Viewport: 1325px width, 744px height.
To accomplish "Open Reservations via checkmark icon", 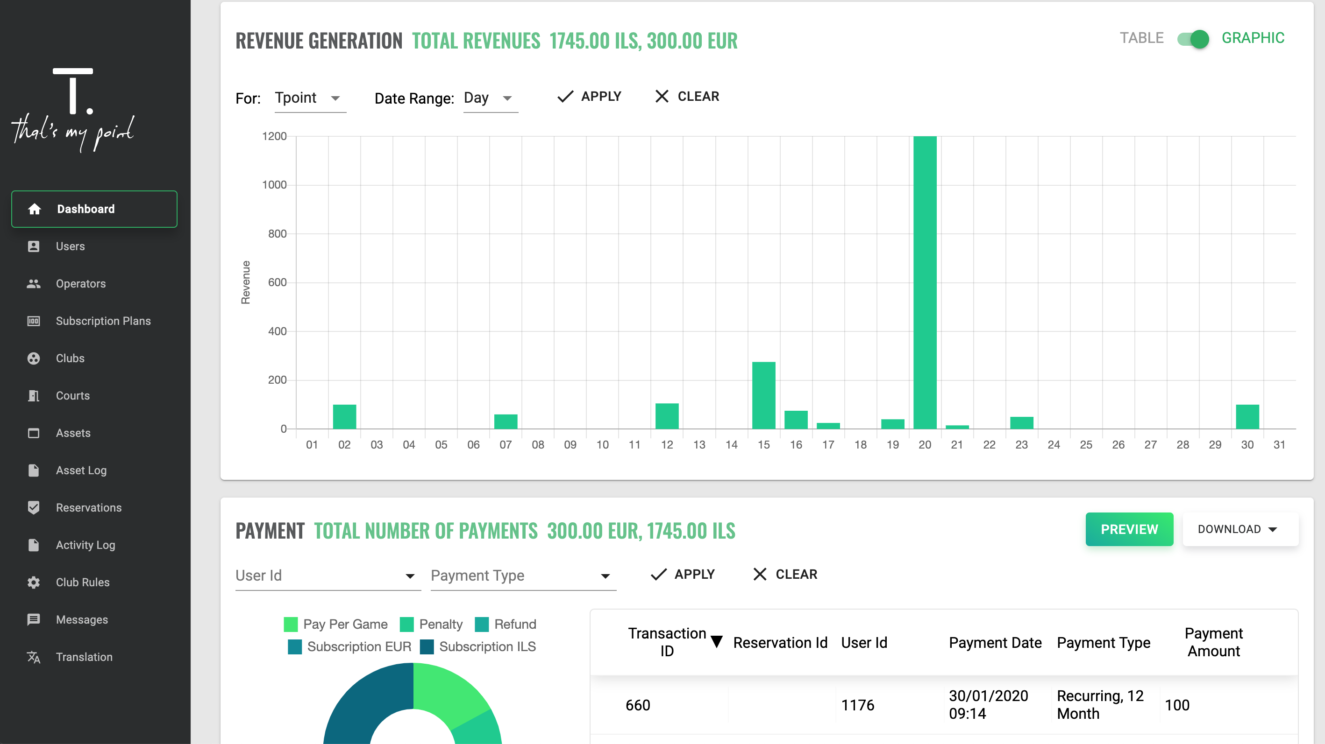I will [34, 508].
